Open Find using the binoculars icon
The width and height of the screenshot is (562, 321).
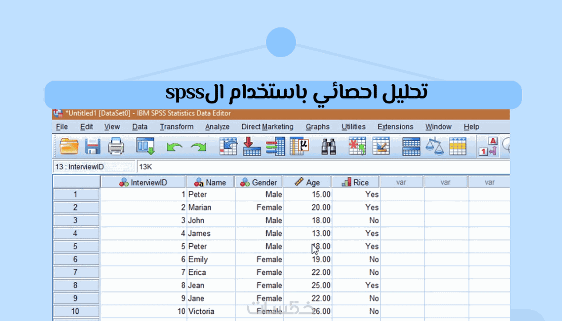[x=329, y=146]
